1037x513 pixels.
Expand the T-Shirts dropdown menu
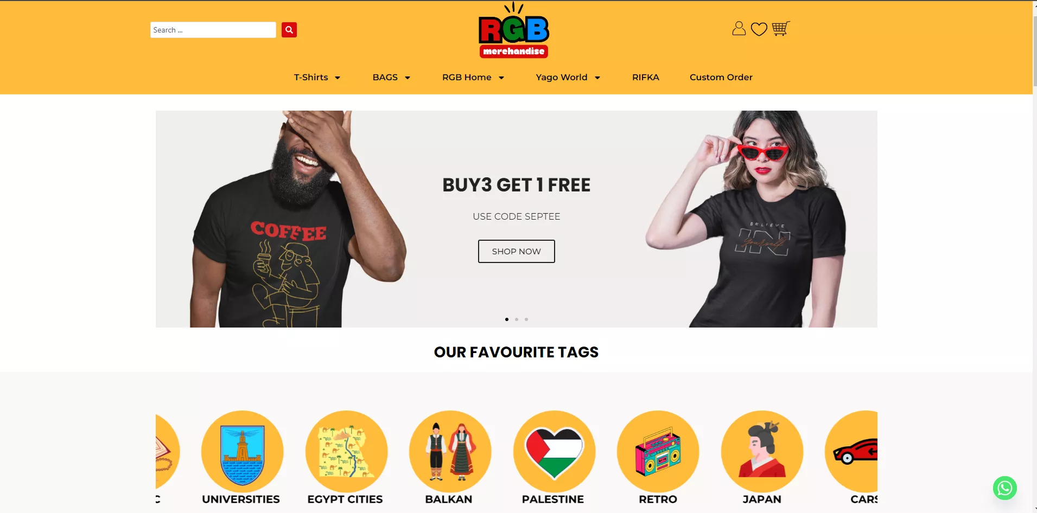click(x=317, y=78)
